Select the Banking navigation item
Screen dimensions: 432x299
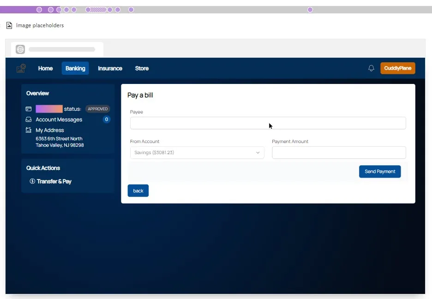pyautogui.click(x=75, y=68)
